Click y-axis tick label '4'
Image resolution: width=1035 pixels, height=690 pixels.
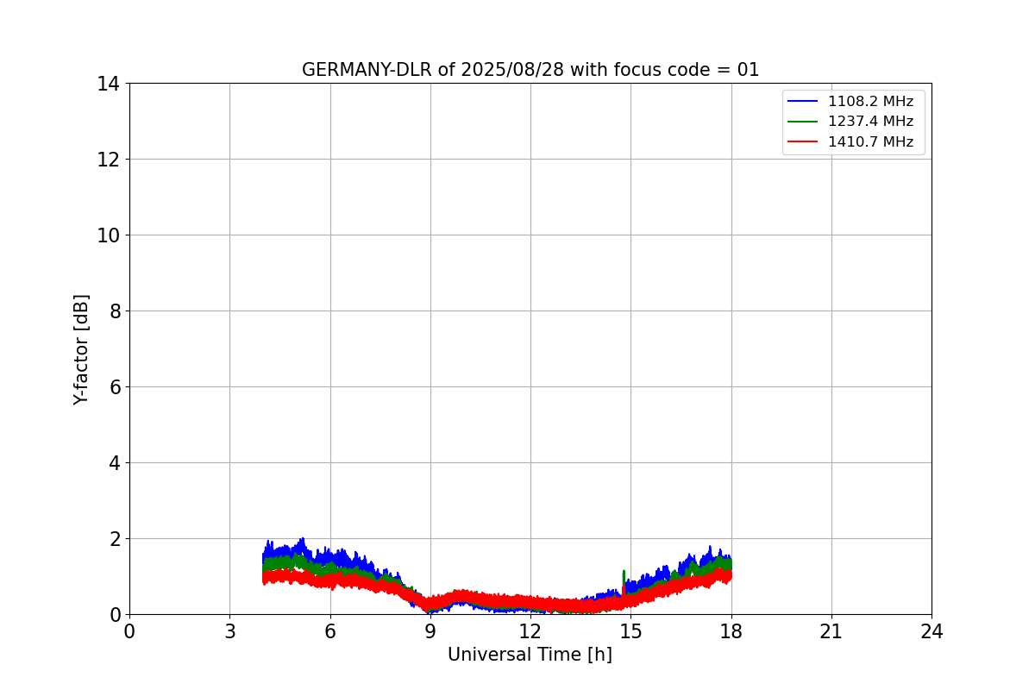click(x=114, y=463)
